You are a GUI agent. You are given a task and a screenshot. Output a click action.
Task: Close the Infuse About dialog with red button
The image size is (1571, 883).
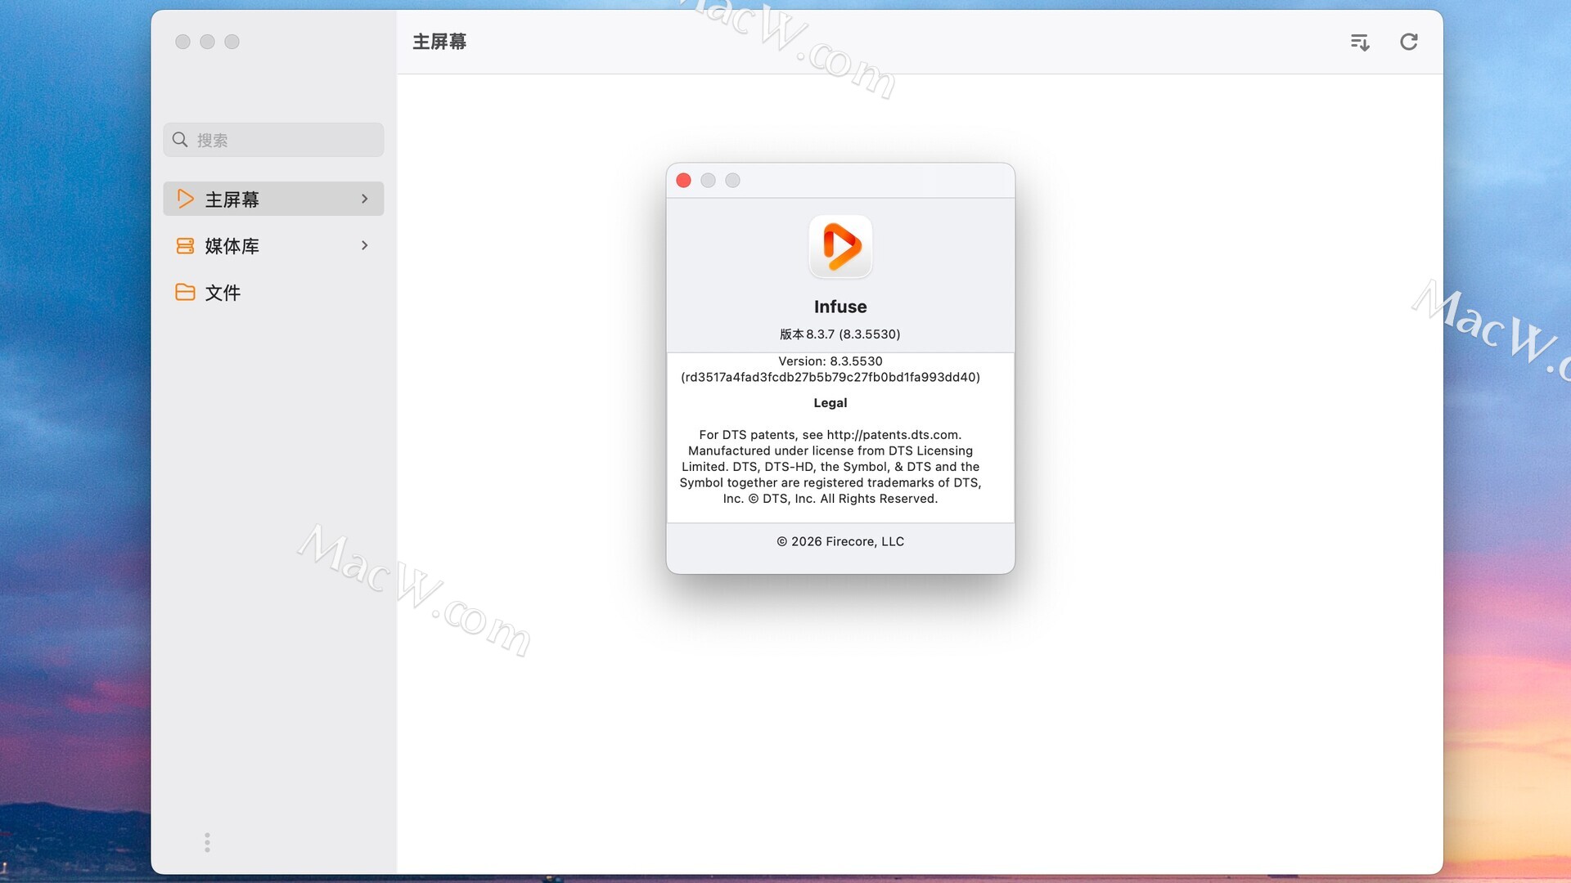coord(684,181)
